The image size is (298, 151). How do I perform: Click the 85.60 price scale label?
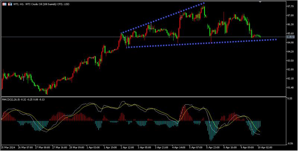(291, 33)
